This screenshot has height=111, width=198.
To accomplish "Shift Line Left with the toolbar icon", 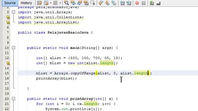I will click(122, 3).
